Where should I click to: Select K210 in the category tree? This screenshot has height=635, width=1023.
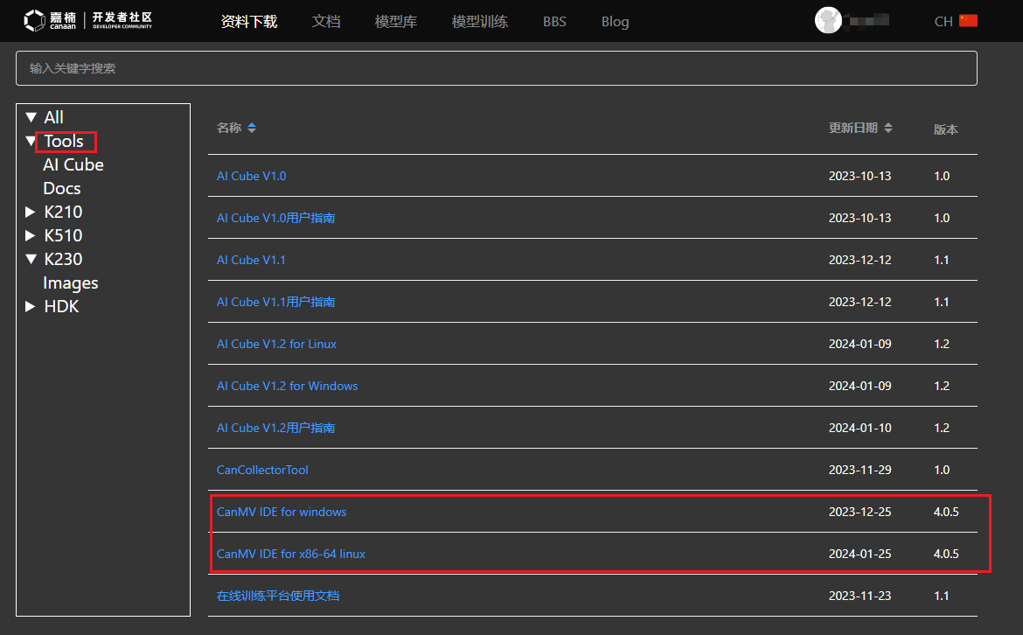click(x=63, y=212)
